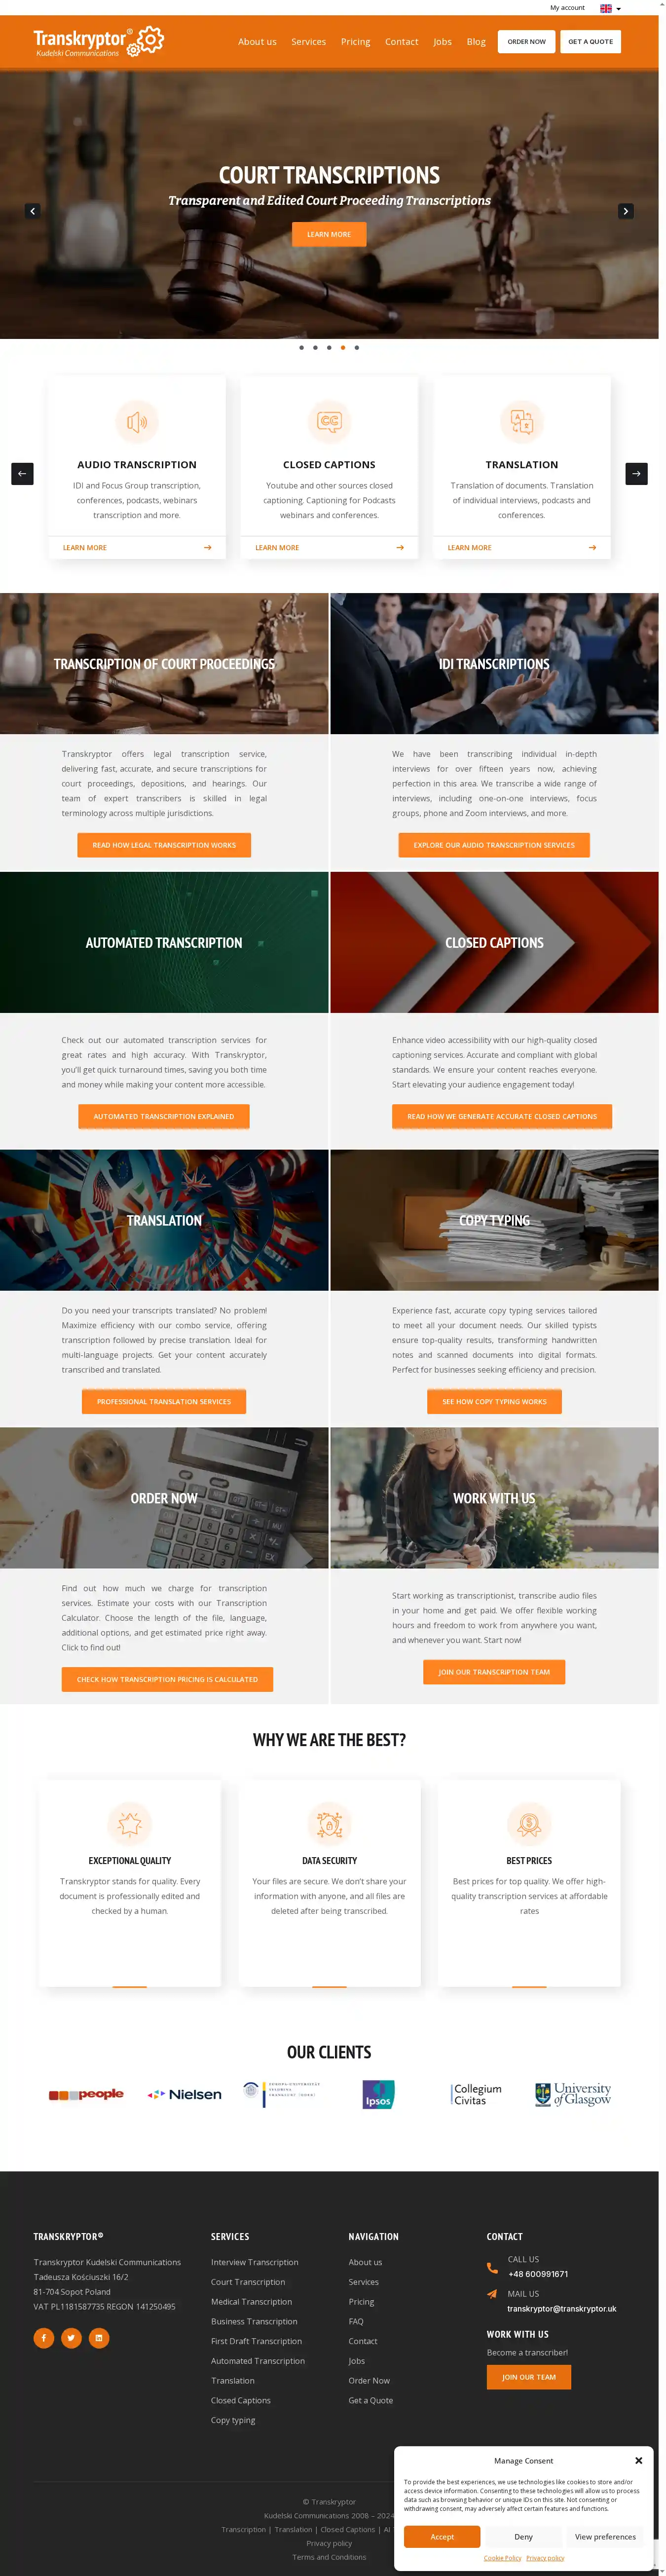Click the Audio Transcription speaker icon

tap(137, 421)
